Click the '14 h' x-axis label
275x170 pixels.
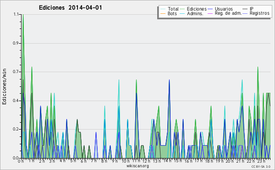(x=167, y=161)
